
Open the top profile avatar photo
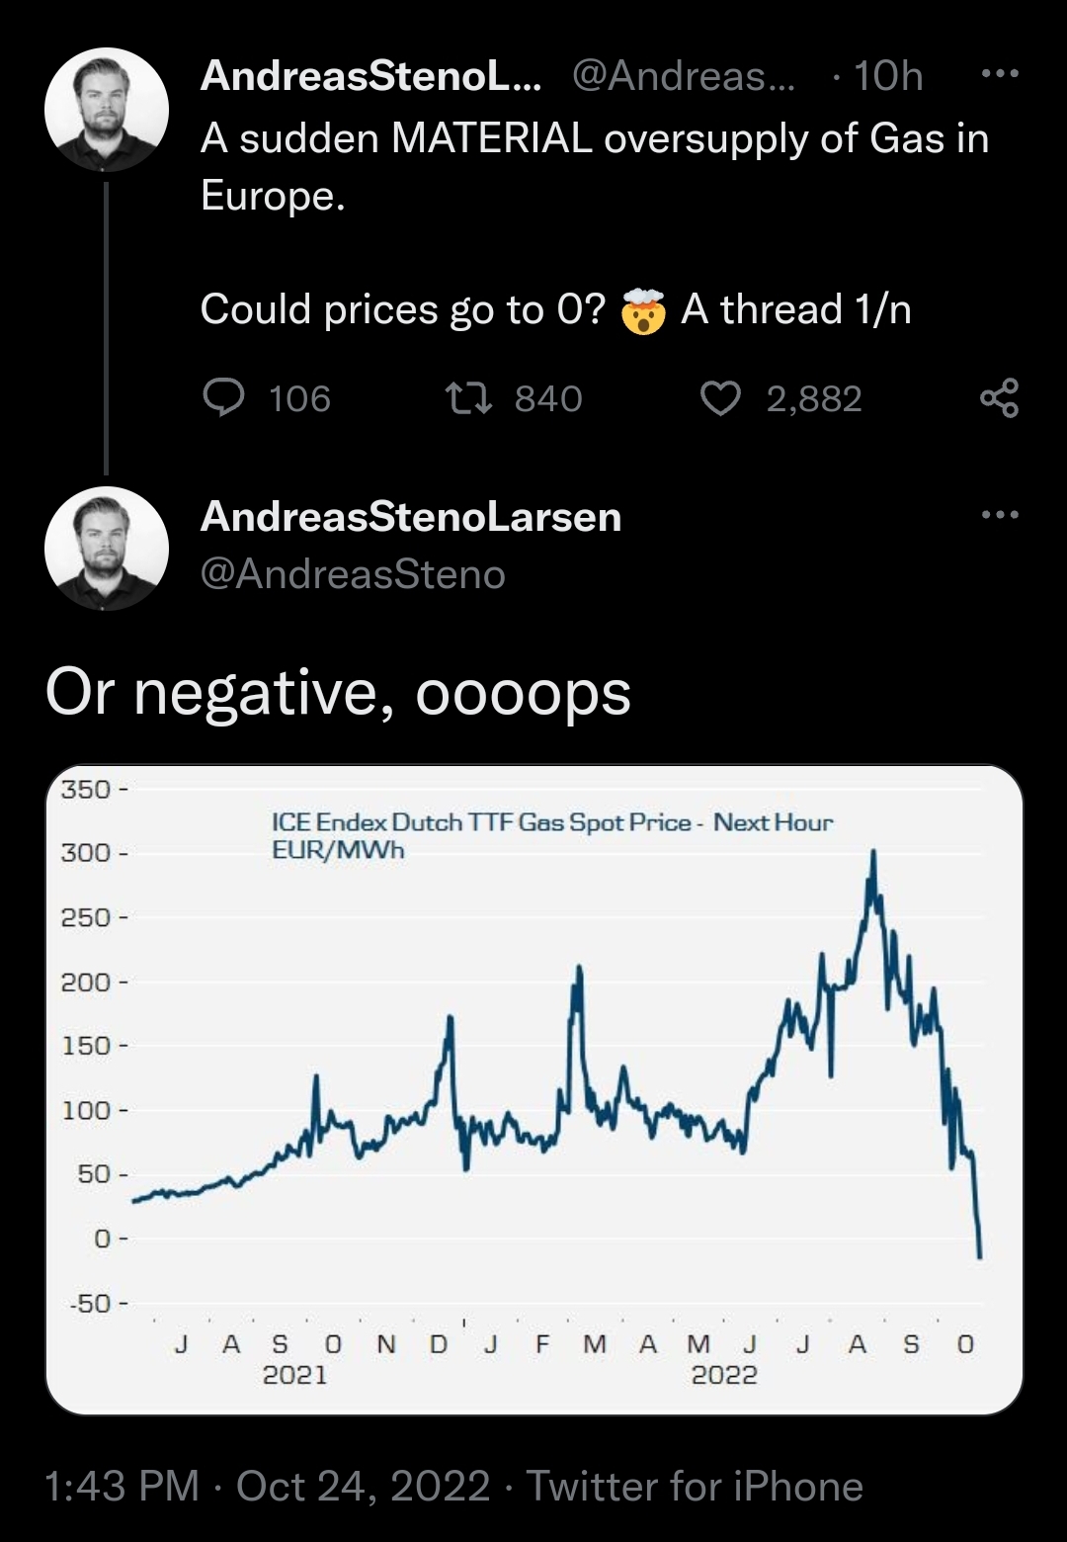click(107, 109)
